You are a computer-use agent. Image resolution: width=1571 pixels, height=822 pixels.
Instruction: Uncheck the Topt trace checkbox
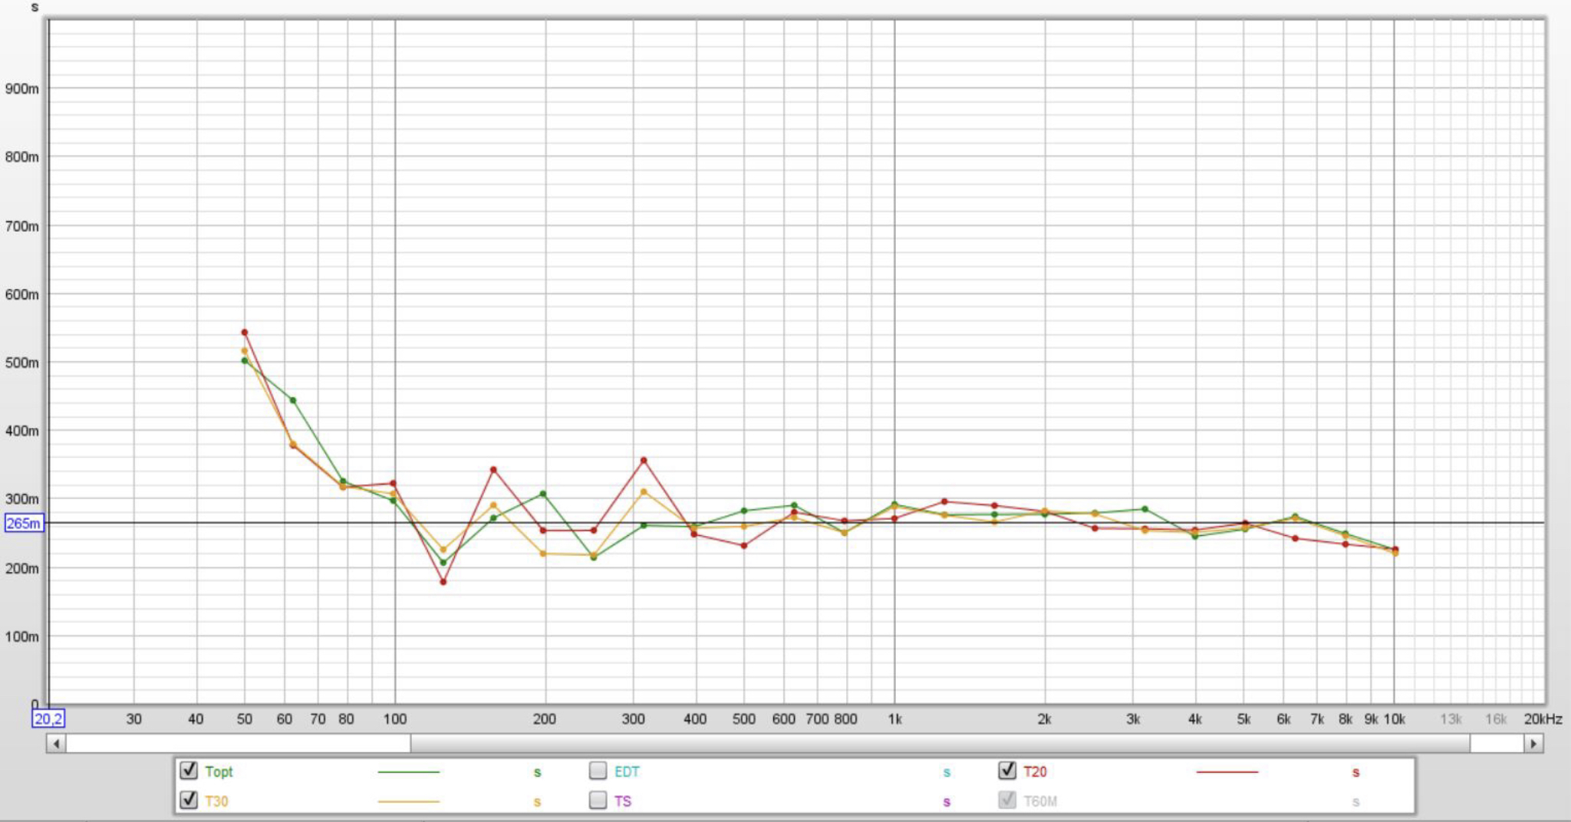coord(189,771)
